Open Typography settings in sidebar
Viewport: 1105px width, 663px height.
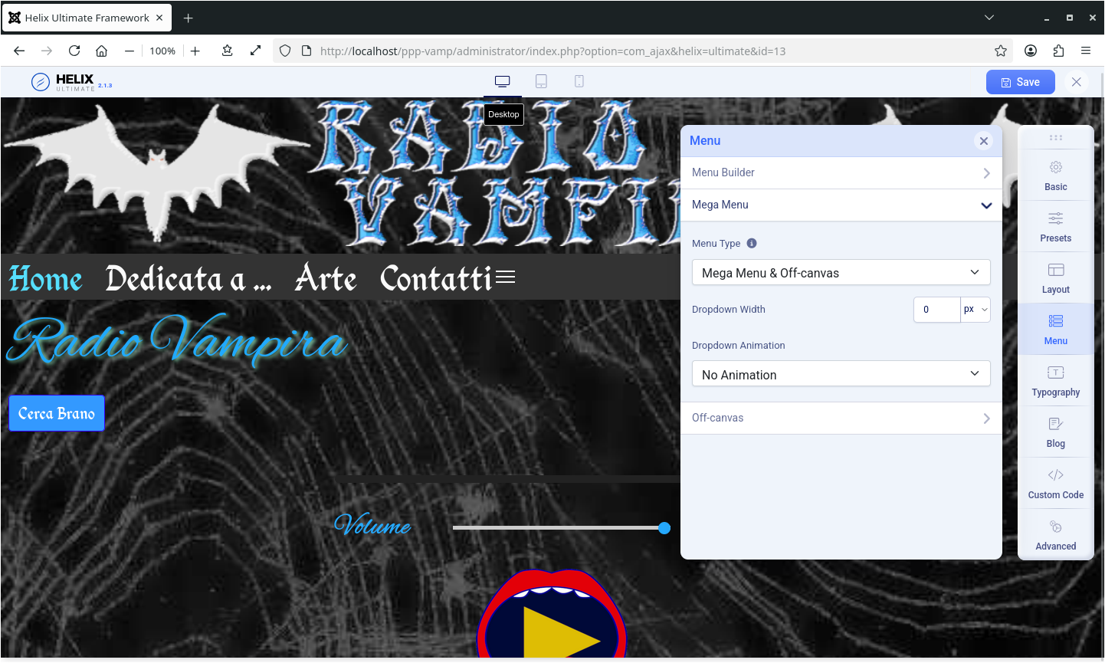coord(1056,381)
